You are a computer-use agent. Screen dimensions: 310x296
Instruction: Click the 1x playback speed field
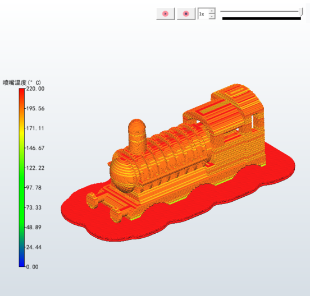tap(203, 14)
